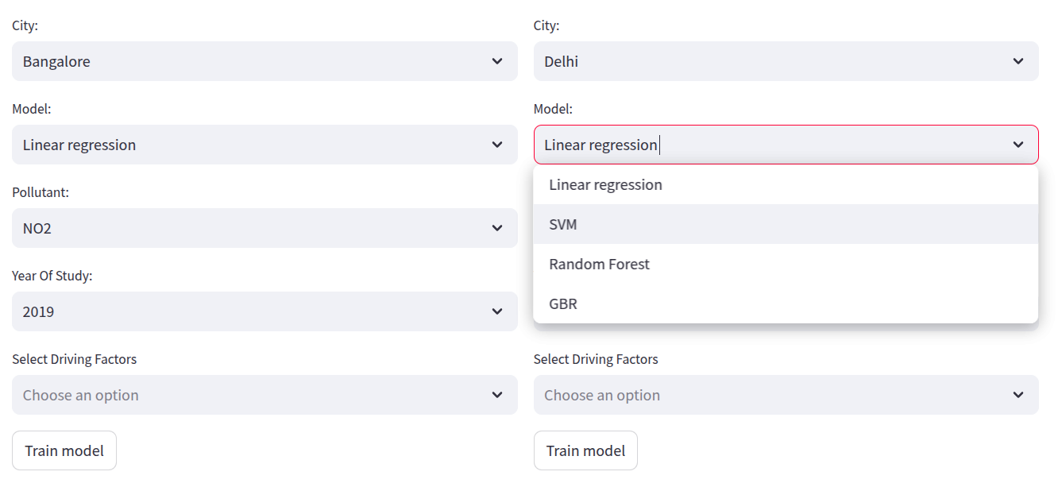The width and height of the screenshot is (1062, 487).
Task: Select Linear regression option in the open list
Action: click(x=605, y=185)
